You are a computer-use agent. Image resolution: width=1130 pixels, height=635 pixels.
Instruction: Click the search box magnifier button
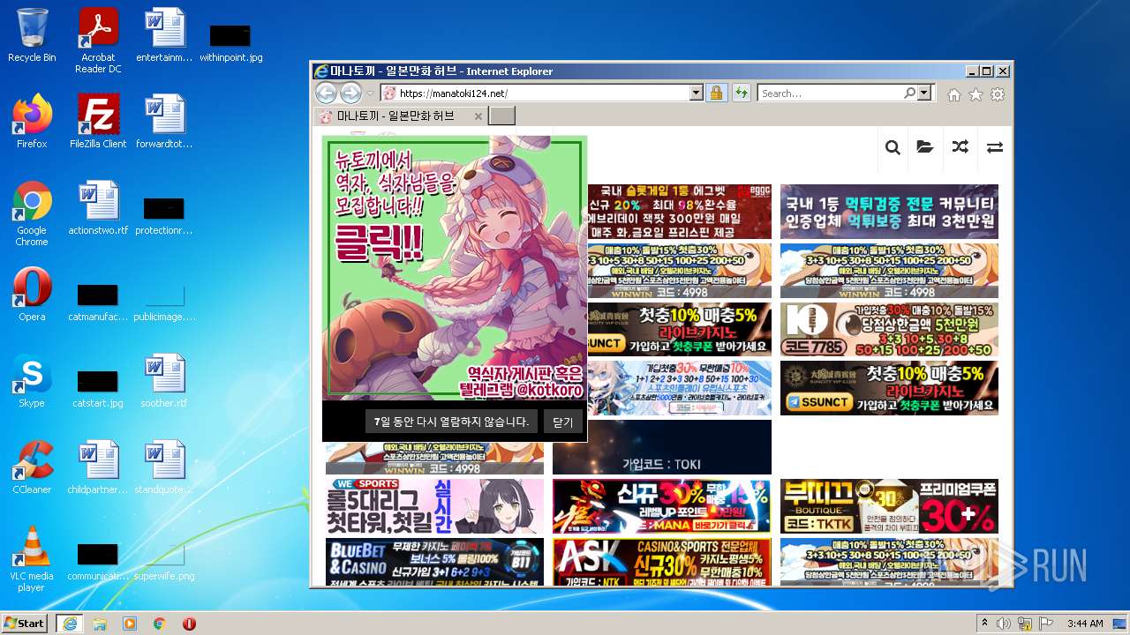(909, 93)
